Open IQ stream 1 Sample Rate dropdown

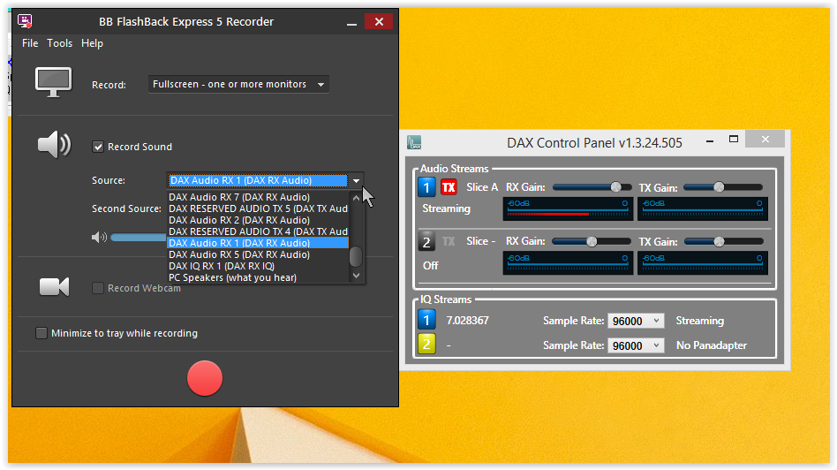(635, 321)
